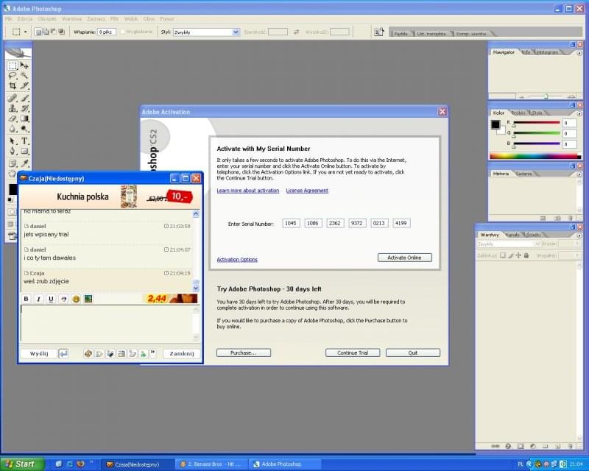Select the Eyedropper tool

(x=24, y=163)
